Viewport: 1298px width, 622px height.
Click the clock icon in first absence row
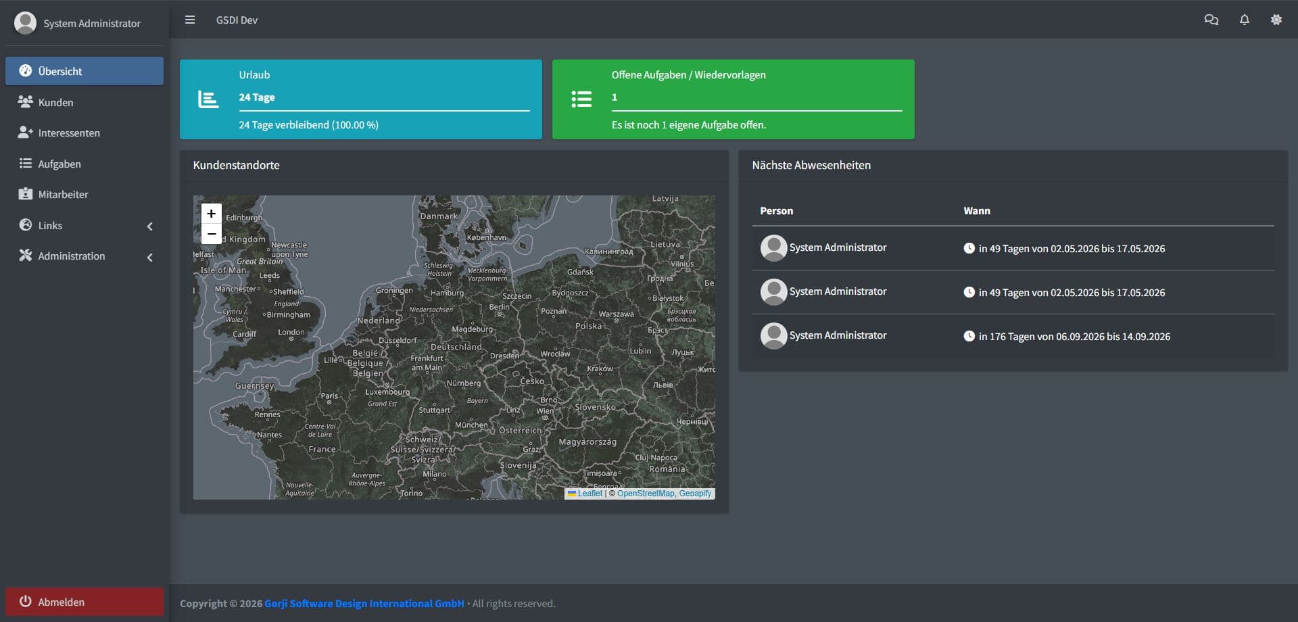[x=969, y=248]
